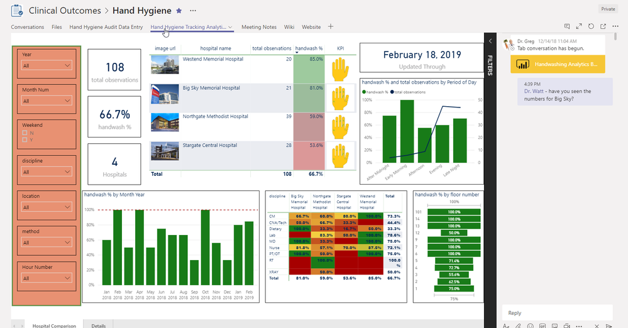Select the Details report page
This screenshot has width=628, height=328.
coord(99,325)
